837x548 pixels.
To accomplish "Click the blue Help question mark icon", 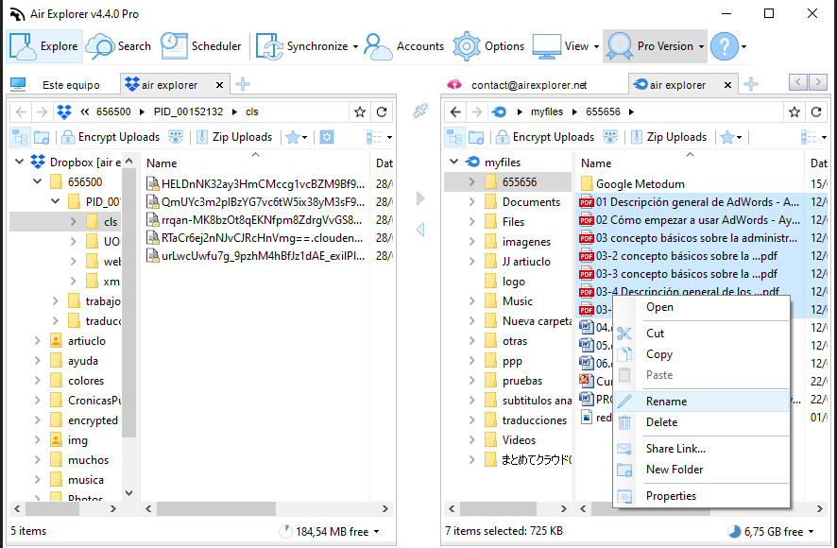I will 725,46.
